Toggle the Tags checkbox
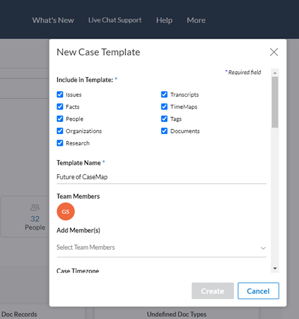 (x=164, y=119)
